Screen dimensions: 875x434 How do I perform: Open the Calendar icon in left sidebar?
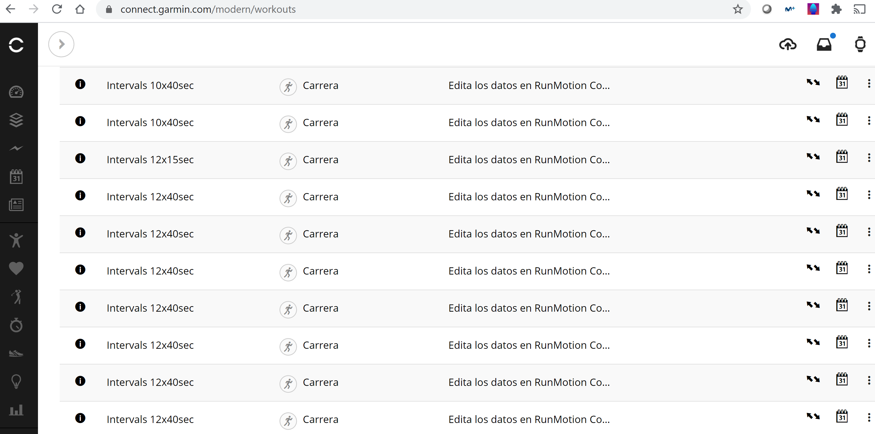coord(16,177)
